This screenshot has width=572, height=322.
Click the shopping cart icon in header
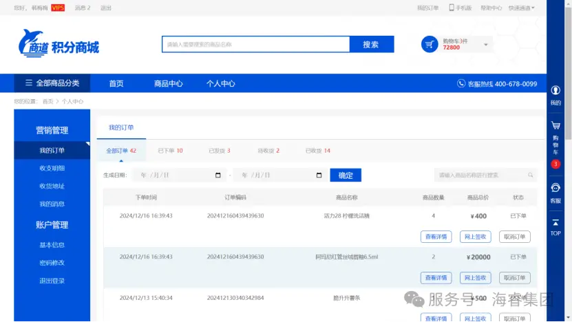pos(430,45)
